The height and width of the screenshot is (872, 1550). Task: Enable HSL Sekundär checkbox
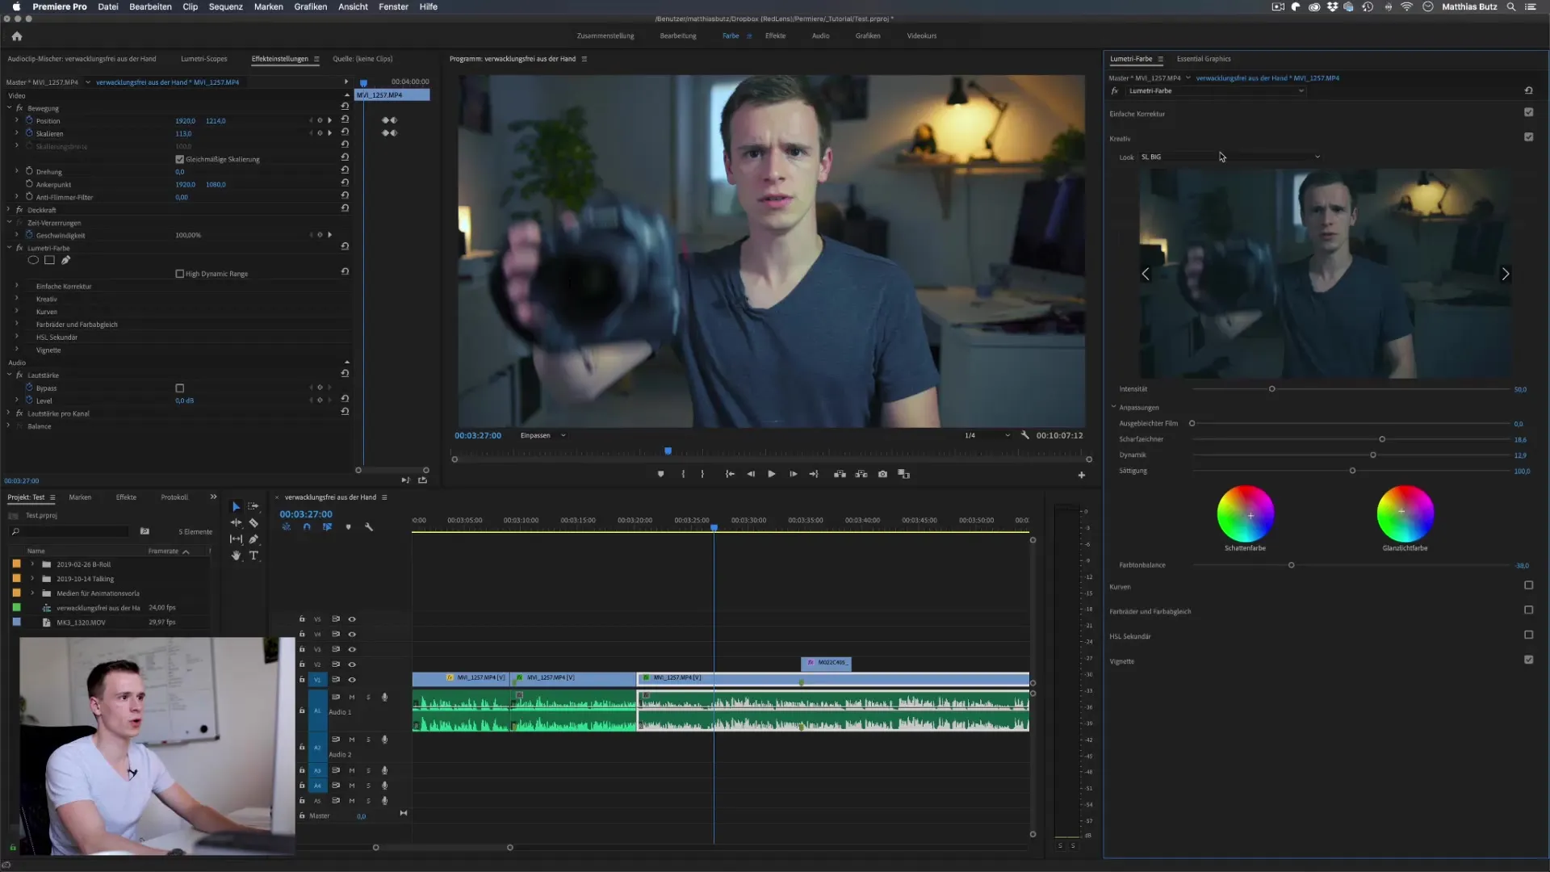1528,635
